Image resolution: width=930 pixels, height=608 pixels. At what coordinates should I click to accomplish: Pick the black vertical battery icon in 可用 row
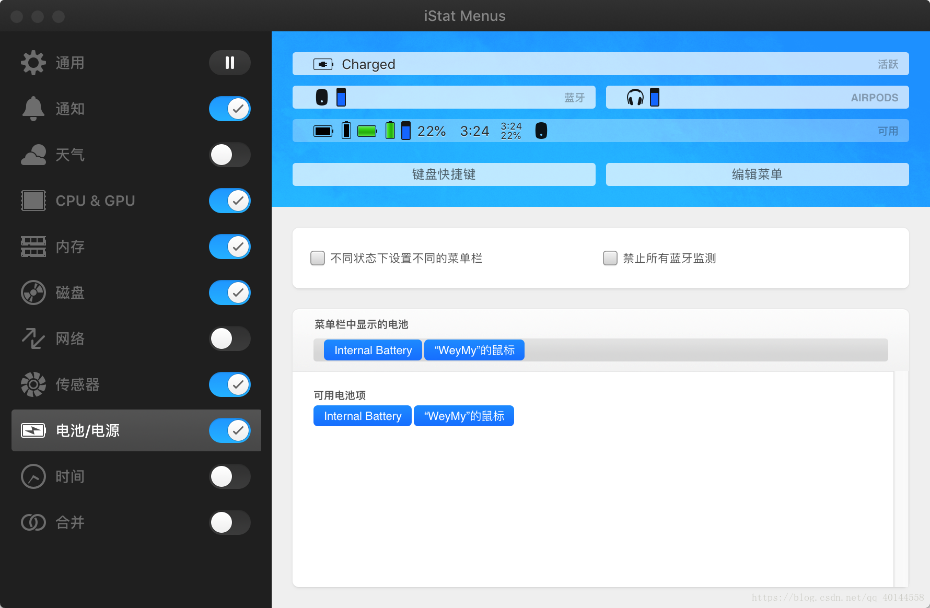click(x=346, y=131)
